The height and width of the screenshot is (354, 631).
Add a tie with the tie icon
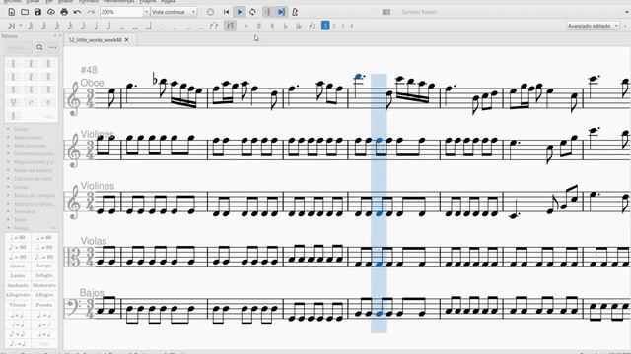click(x=214, y=26)
